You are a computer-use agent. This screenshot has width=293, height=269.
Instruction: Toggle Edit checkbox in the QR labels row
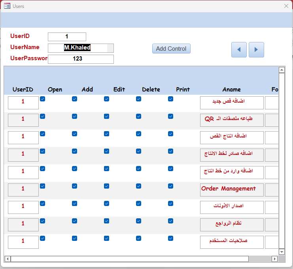point(106,116)
